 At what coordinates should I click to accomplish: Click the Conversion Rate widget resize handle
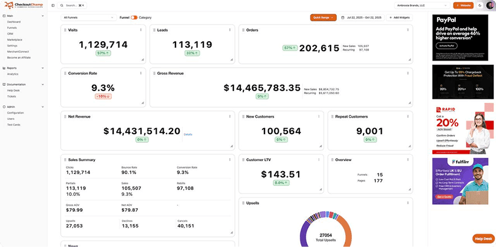pyautogui.click(x=142, y=103)
